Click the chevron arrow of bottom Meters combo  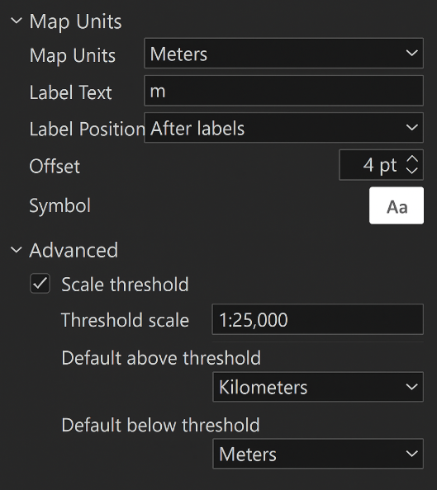[x=411, y=454]
